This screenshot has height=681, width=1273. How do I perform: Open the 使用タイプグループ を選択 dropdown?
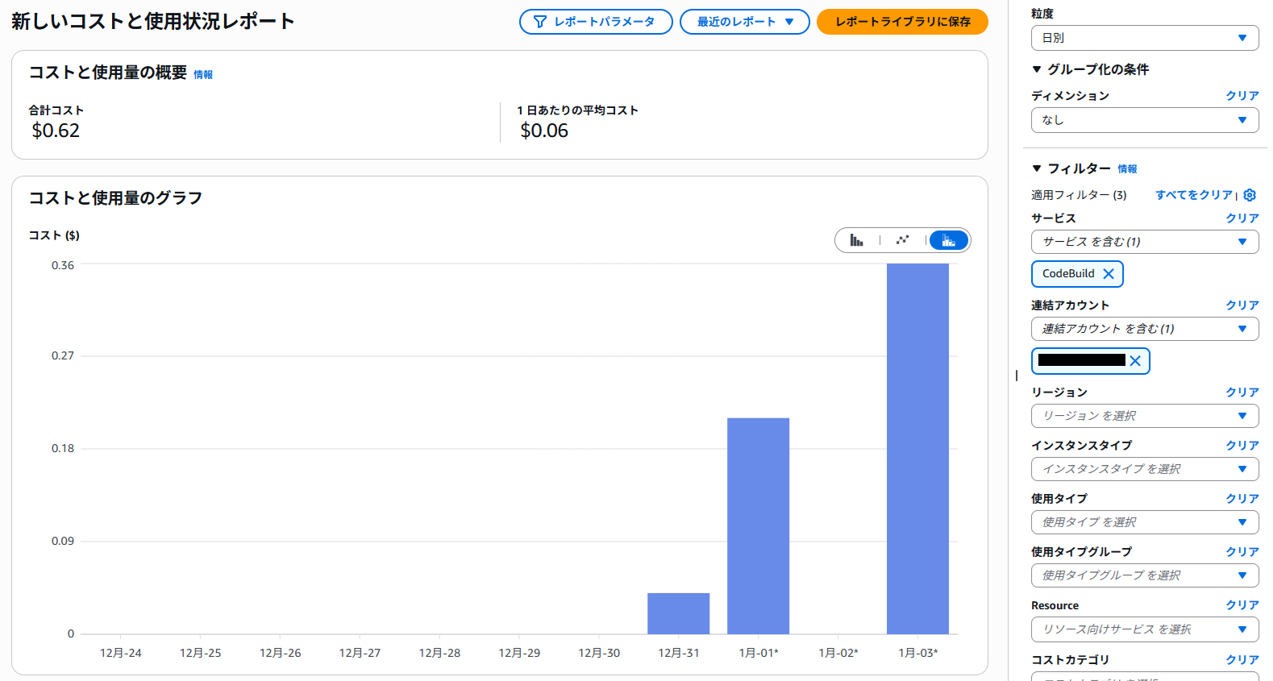click(1145, 575)
